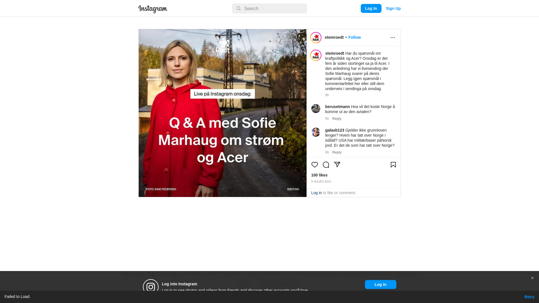
Task: Click the Instagram logo
Action: (153, 9)
